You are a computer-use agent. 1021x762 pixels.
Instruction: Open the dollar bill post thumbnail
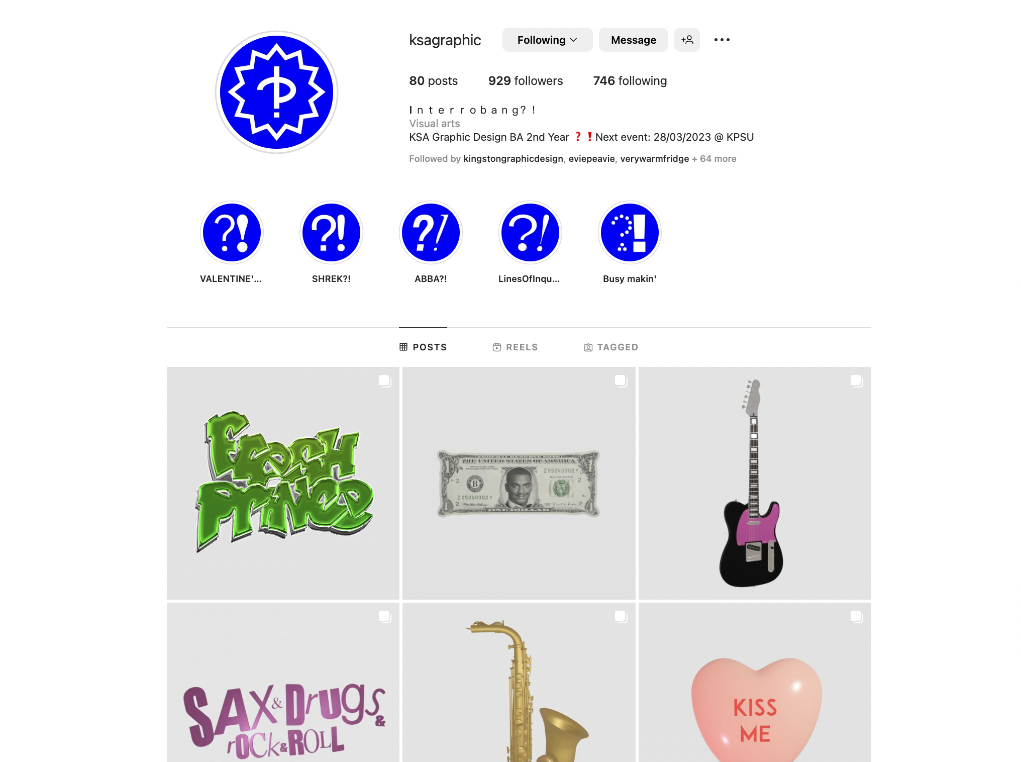(x=519, y=483)
